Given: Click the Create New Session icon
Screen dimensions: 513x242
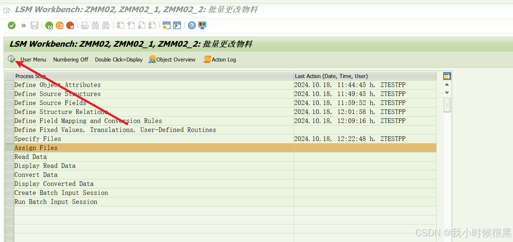Looking at the screenshot, I should (x=166, y=25).
